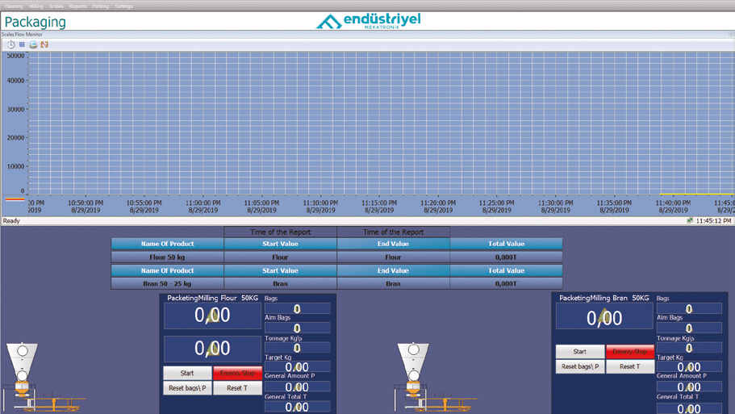Image resolution: width=735 pixels, height=414 pixels.
Task: Open the Cleaning menu
Action: coord(14,6)
